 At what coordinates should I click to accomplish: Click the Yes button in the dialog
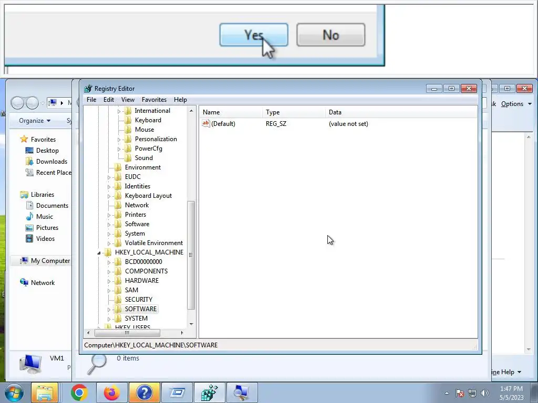(x=254, y=35)
